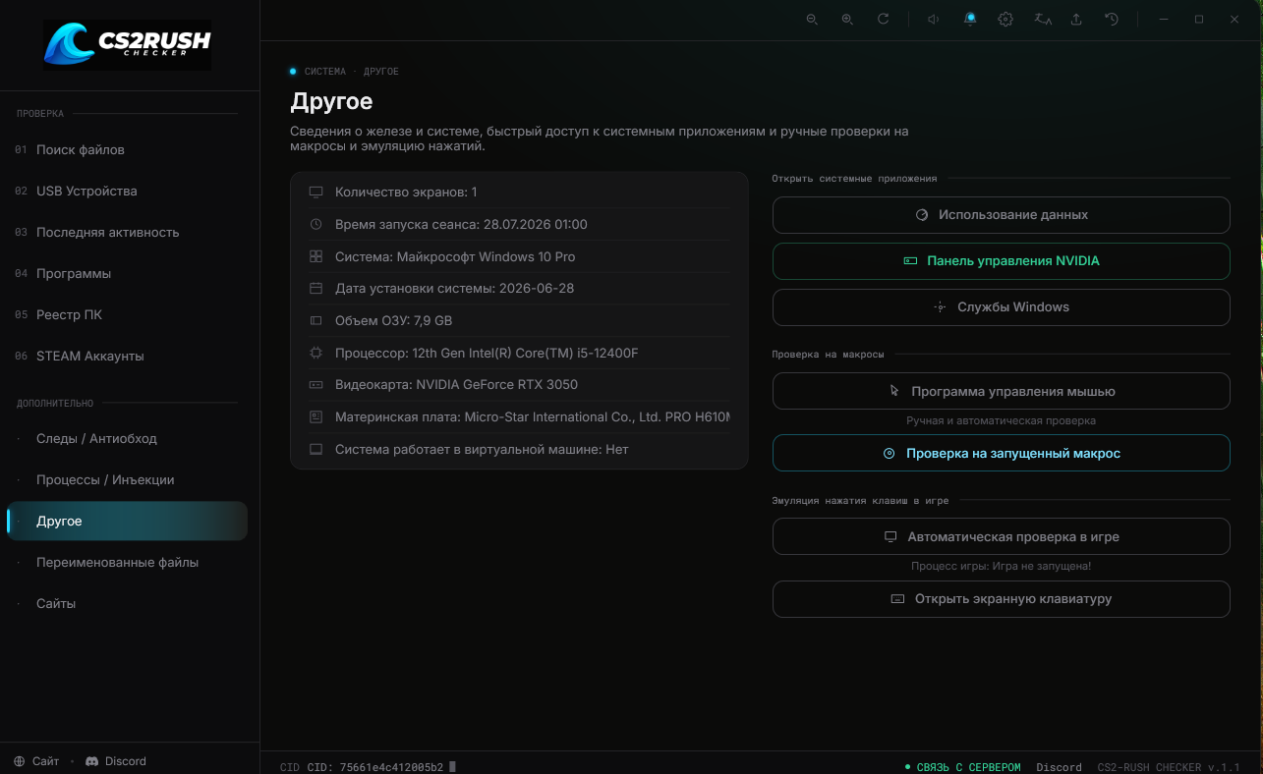Screen dimensions: 1263x774
Task: Click the copy block after the CID value
Action: (452, 767)
